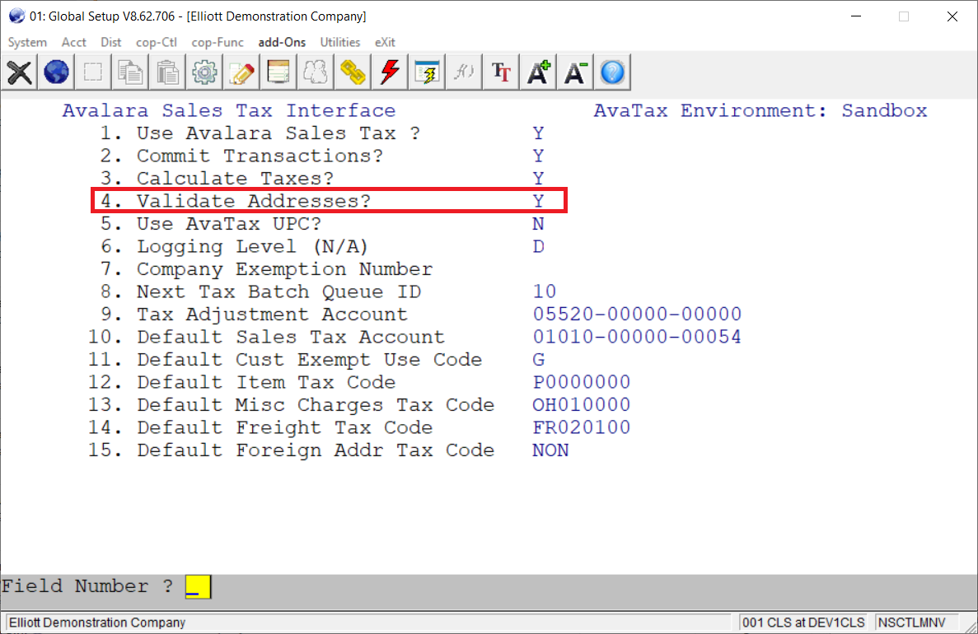Open the gear settings toolbar icon
This screenshot has width=978, height=634.
[204, 72]
